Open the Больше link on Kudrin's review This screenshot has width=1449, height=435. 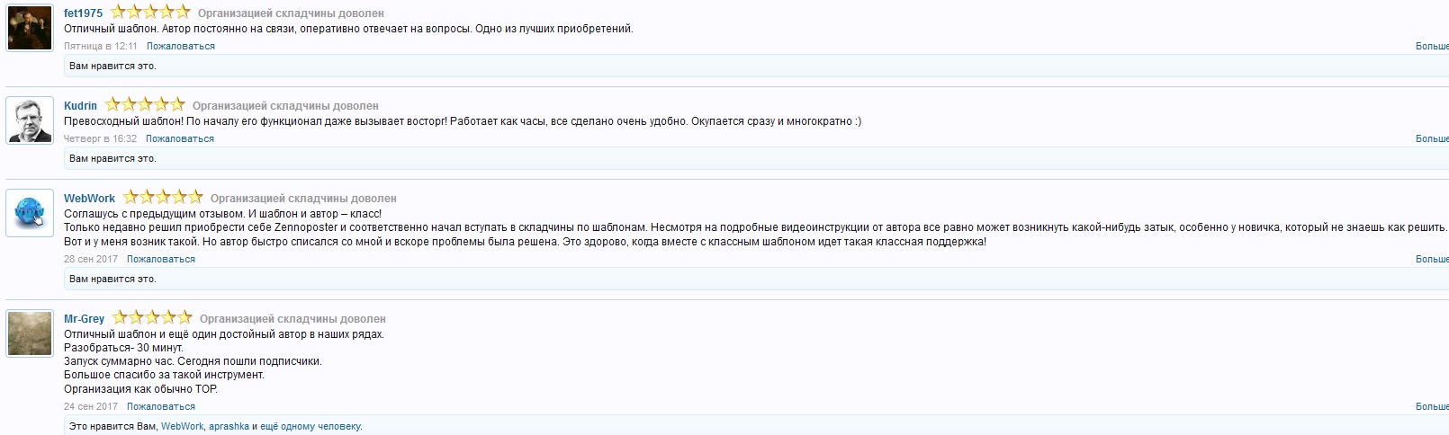1432,138
